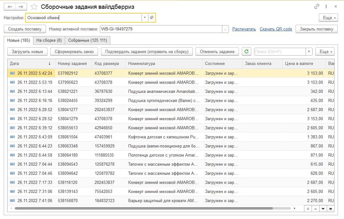Add form to favorites with star icon
The image size is (344, 219).
tap(34, 7)
